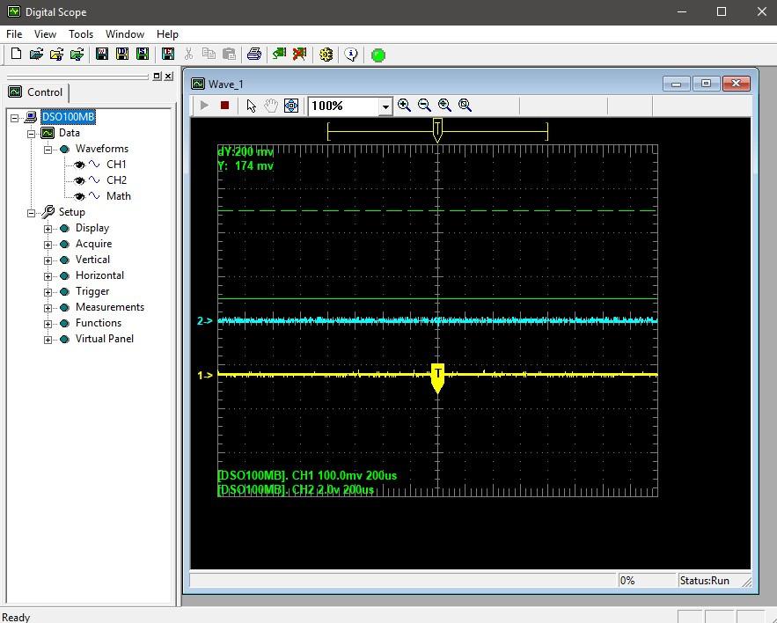Image resolution: width=777 pixels, height=623 pixels.
Task: Activate the hand pan tool
Action: (271, 107)
